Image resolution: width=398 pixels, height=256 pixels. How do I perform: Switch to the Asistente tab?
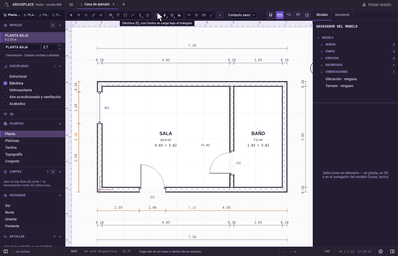(342, 15)
